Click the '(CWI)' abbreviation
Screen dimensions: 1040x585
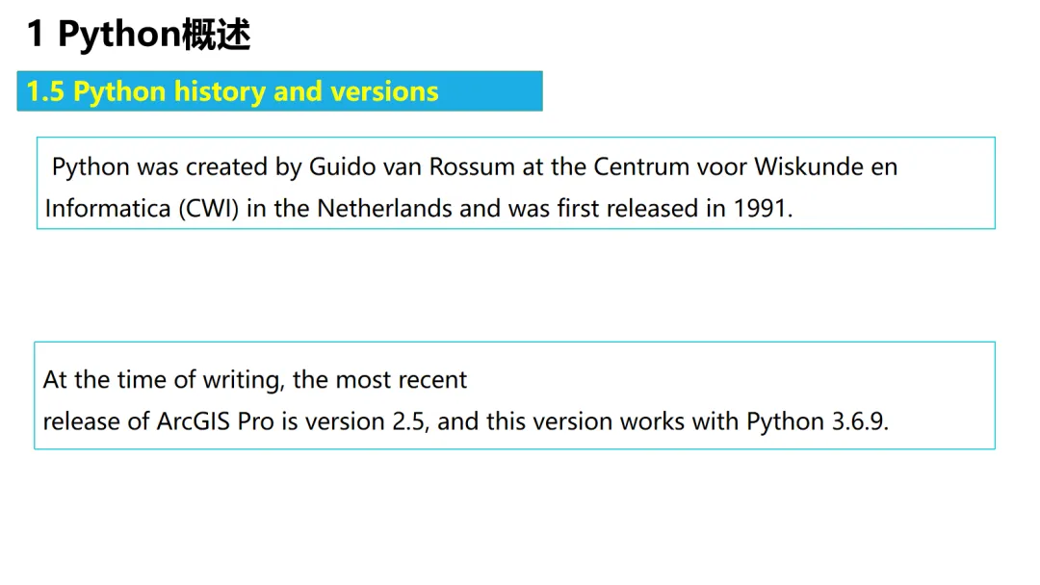point(208,209)
